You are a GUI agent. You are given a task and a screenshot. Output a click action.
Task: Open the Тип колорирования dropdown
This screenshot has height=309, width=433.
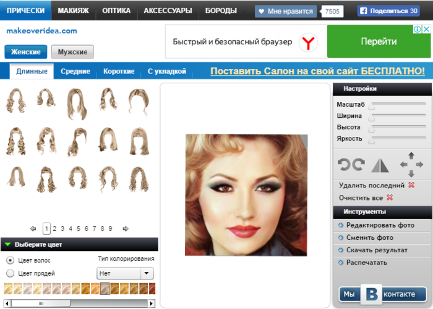pos(125,273)
